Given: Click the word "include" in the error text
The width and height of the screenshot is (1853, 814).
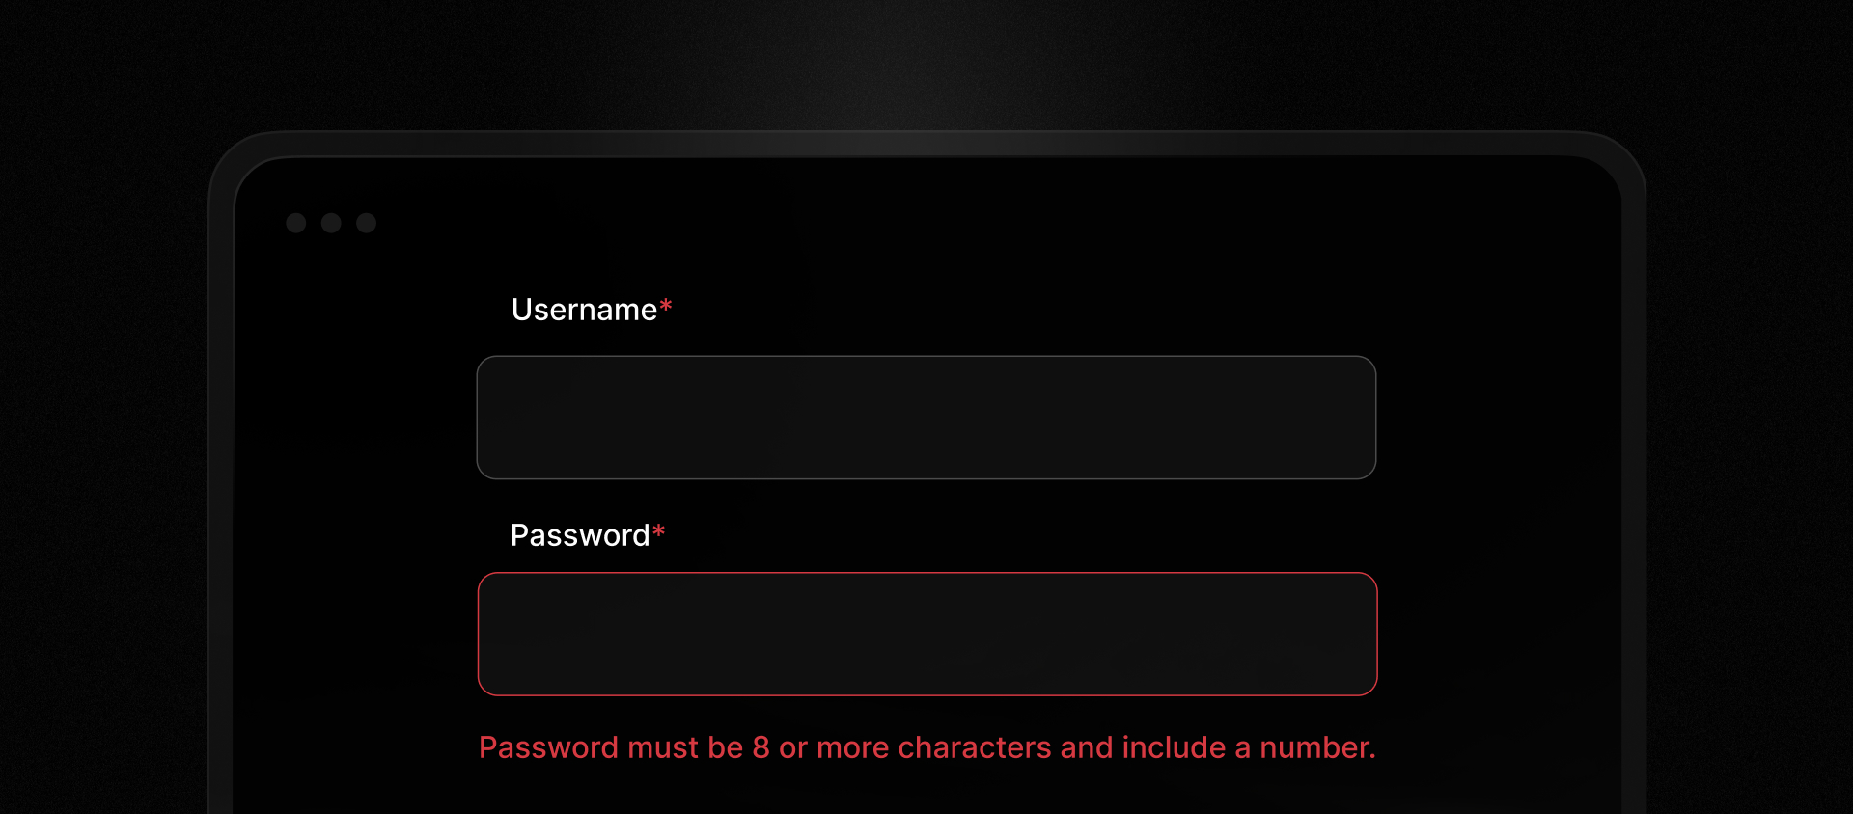Looking at the screenshot, I should click(x=1174, y=747).
